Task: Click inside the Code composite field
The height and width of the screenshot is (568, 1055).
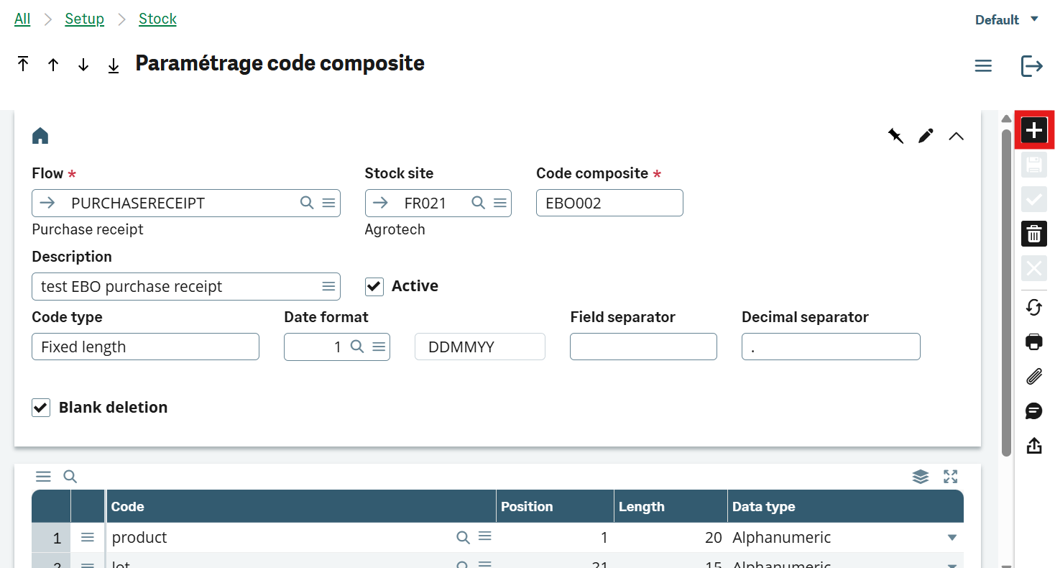Action: [x=609, y=203]
